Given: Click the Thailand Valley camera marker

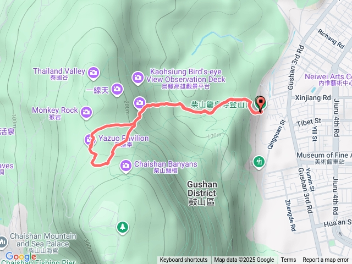Looking at the screenshot, I should pos(94,73).
